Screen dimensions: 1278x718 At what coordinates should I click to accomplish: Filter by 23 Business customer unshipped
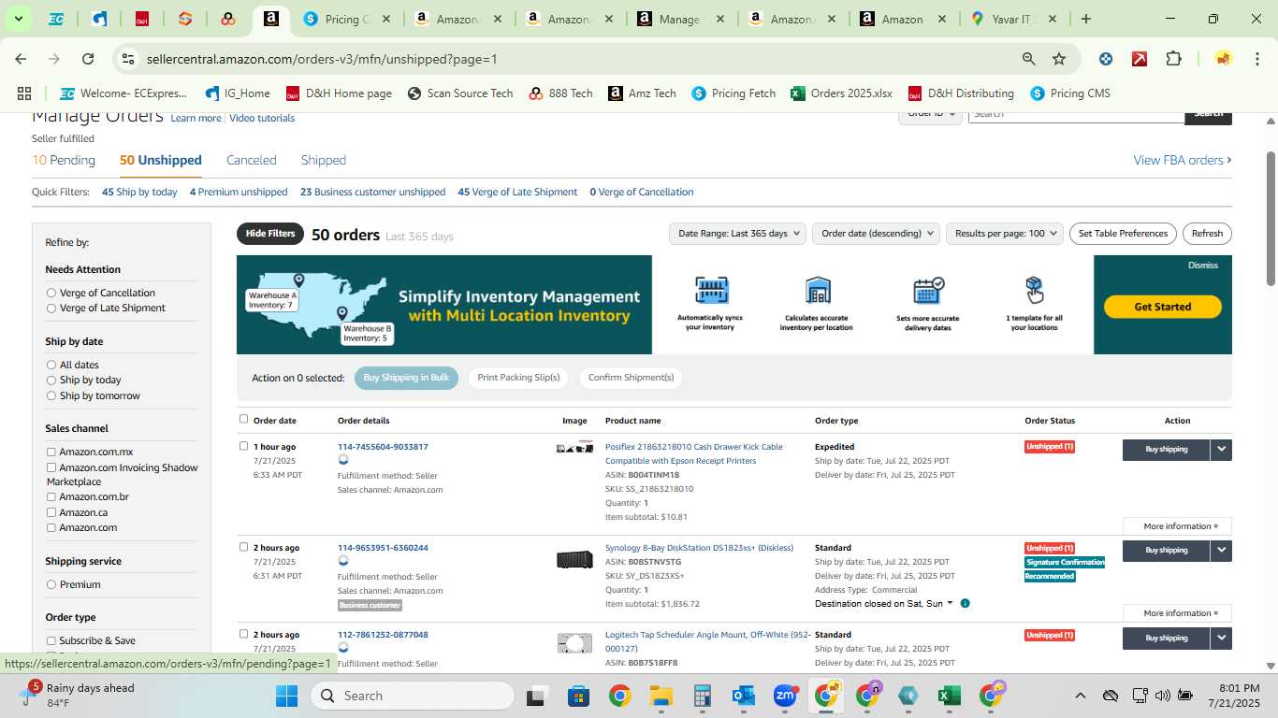click(x=372, y=192)
